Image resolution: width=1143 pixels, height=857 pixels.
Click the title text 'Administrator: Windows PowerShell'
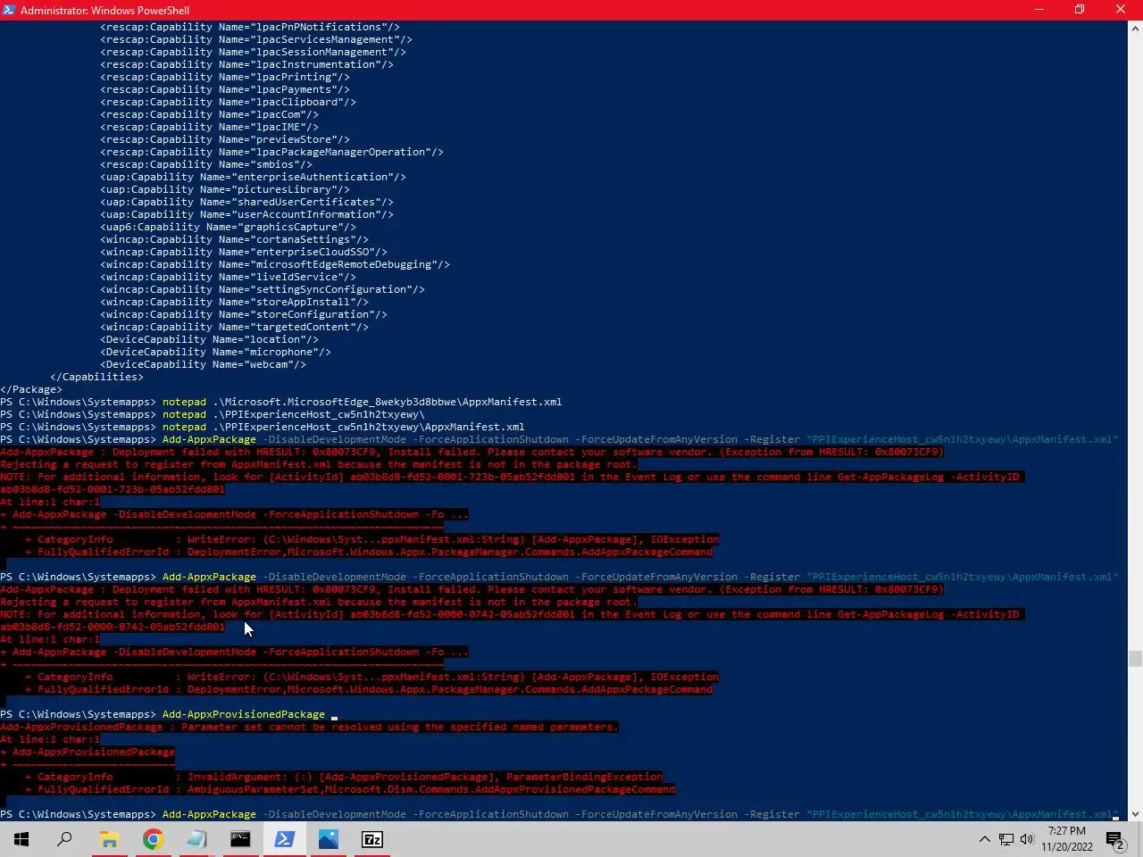(x=104, y=10)
